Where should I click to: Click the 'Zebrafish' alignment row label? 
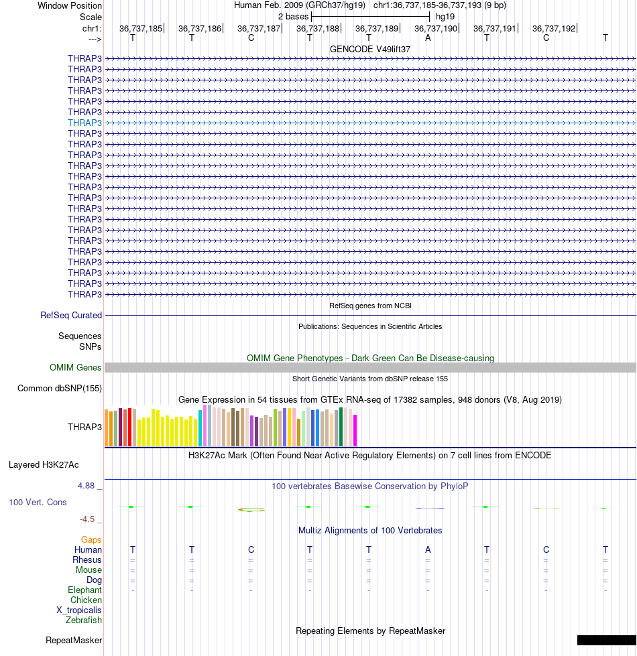[x=84, y=620]
